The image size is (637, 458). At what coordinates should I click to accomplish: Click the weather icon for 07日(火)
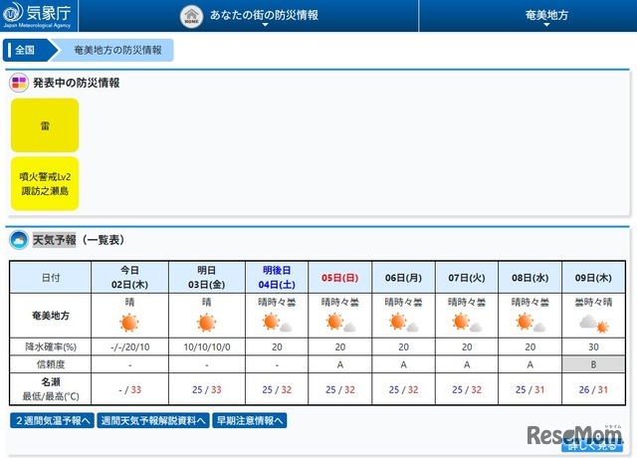467,323
